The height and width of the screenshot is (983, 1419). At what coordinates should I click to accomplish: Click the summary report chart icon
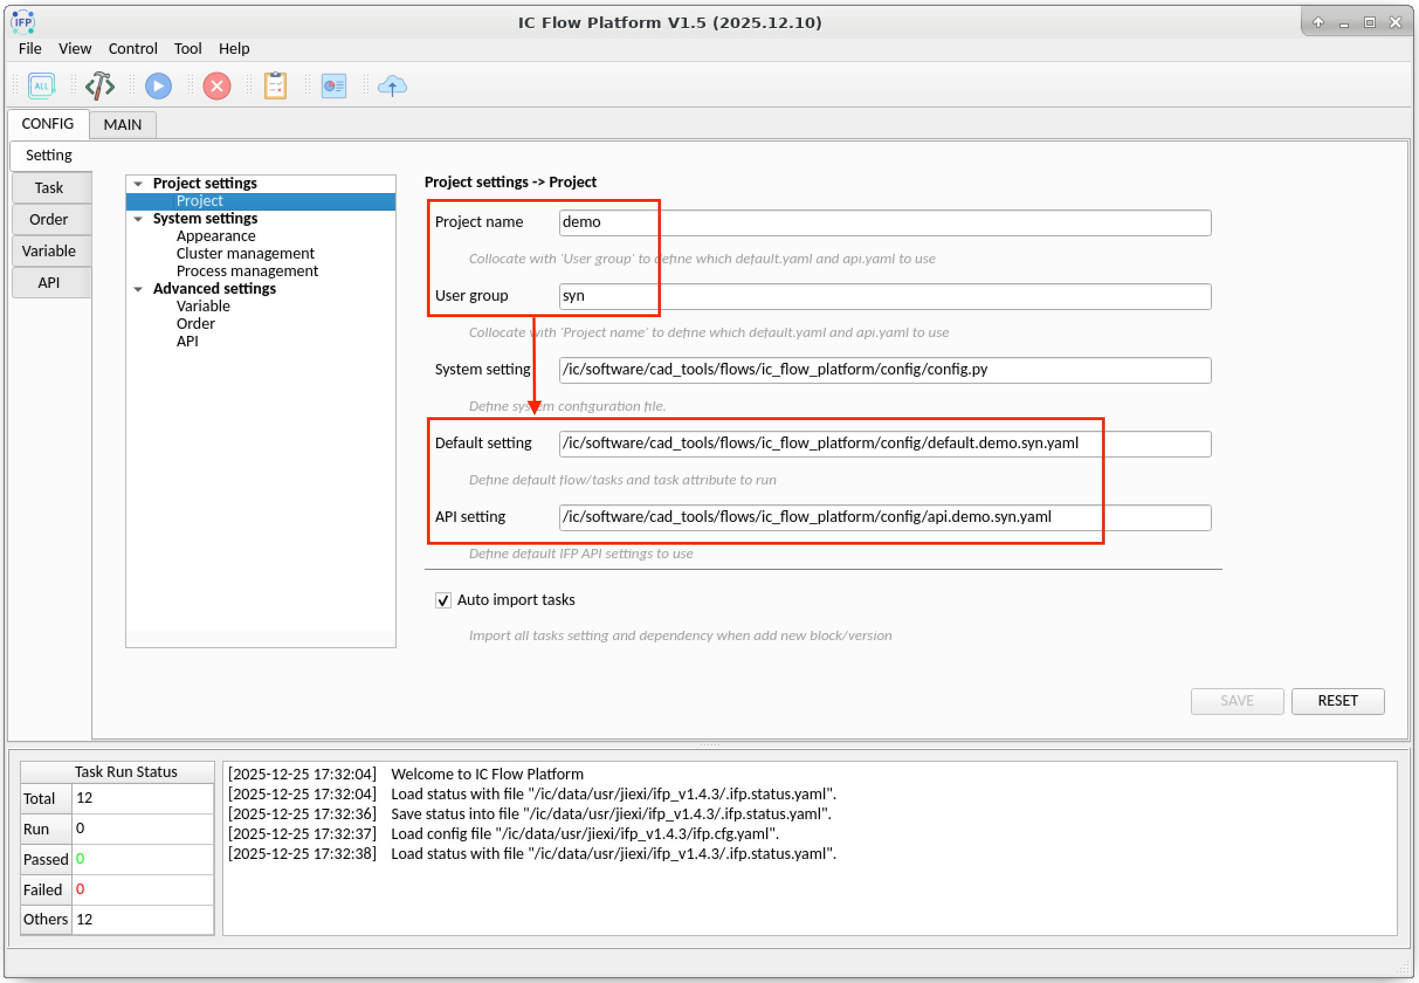pos(333,85)
